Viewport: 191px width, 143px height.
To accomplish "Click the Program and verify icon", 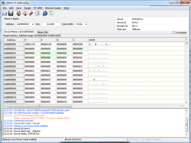I will [37, 13].
